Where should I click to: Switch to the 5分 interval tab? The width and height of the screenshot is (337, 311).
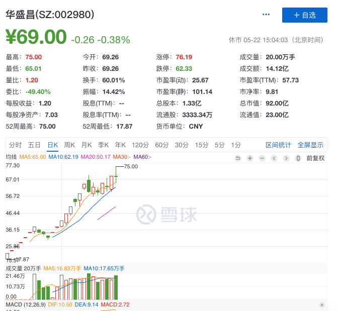click(220, 145)
